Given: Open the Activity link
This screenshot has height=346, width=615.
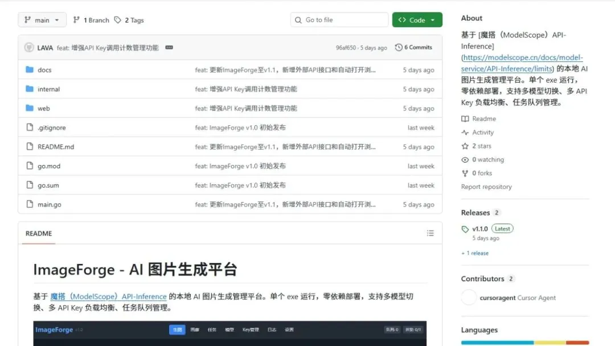Looking at the screenshot, I should coord(477,133).
